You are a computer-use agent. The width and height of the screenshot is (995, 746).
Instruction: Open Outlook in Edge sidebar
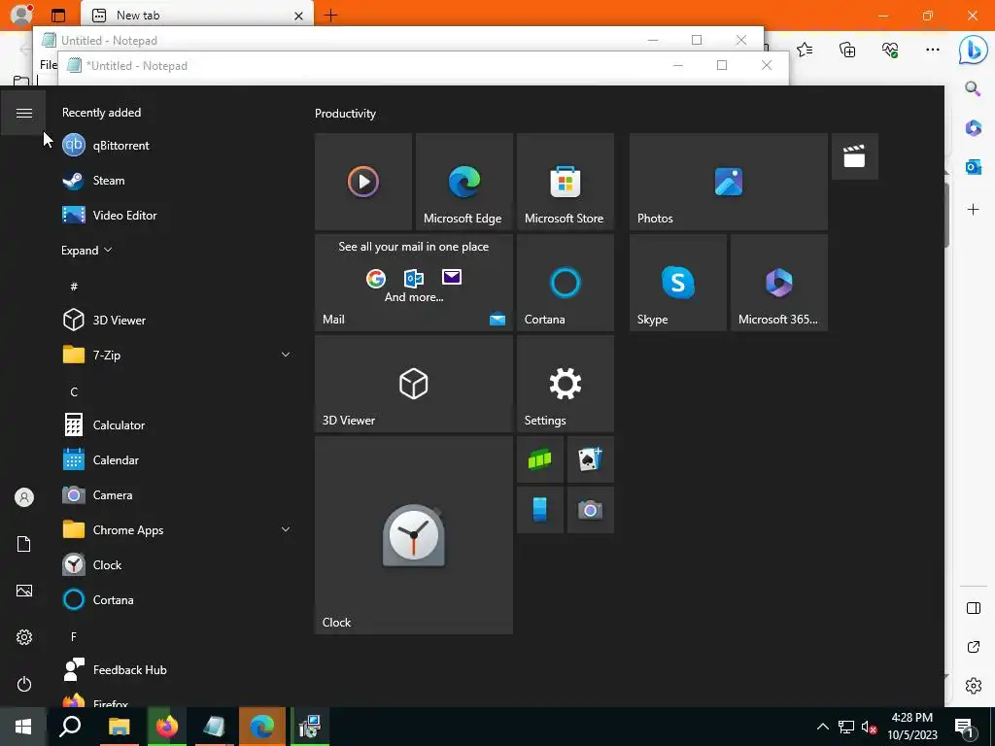click(x=973, y=167)
